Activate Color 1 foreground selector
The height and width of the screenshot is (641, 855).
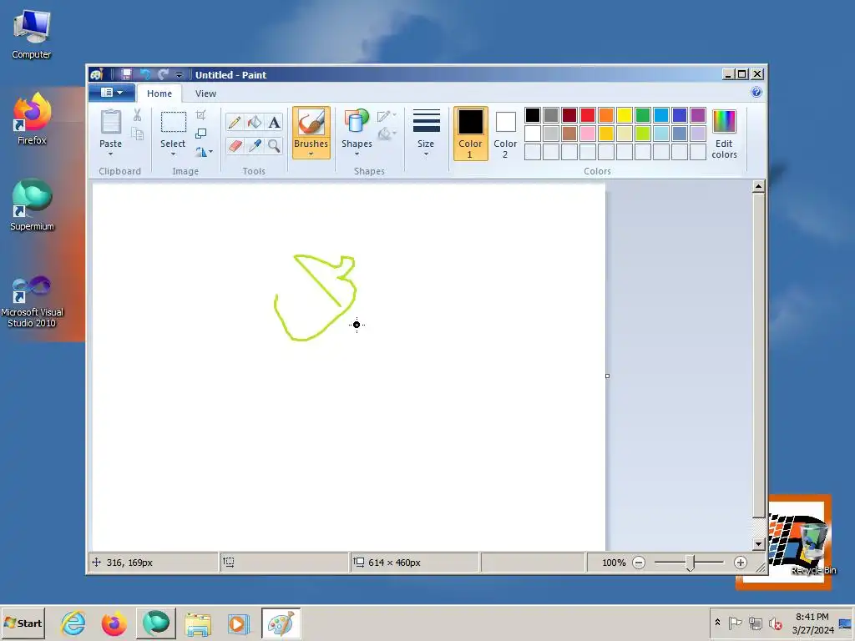point(471,134)
